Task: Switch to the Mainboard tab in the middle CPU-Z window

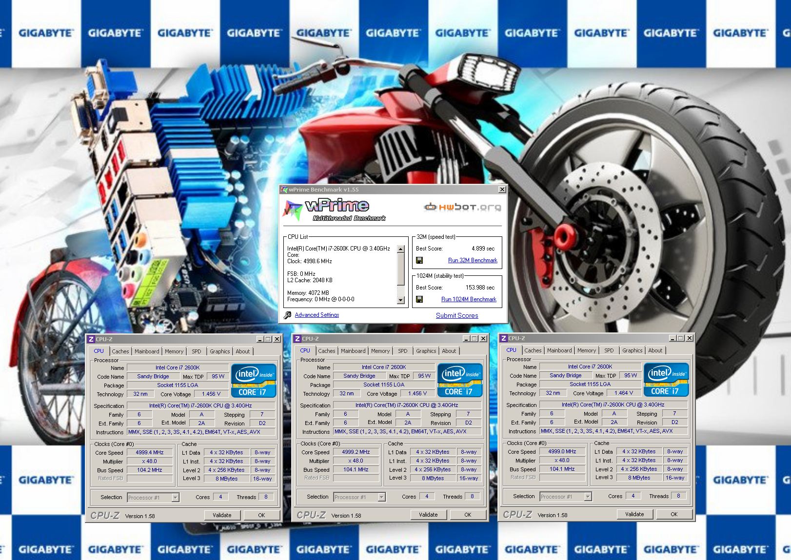Action: coord(353,351)
